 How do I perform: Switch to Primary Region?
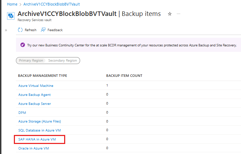point(31,61)
